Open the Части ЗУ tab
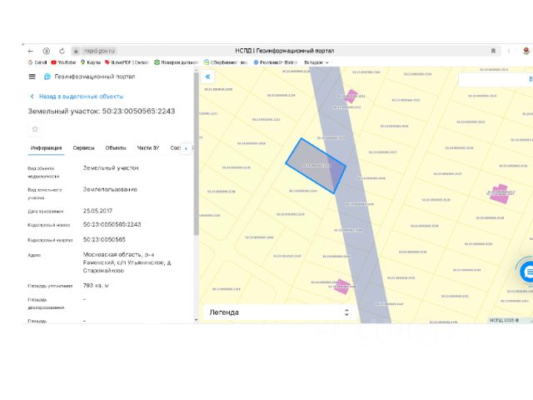Screen dimensions: 533x400 (x=148, y=148)
